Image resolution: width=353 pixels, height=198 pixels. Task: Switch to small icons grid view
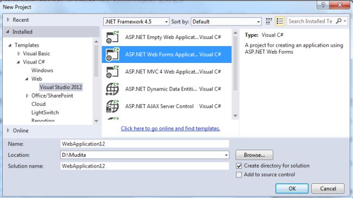click(x=269, y=21)
